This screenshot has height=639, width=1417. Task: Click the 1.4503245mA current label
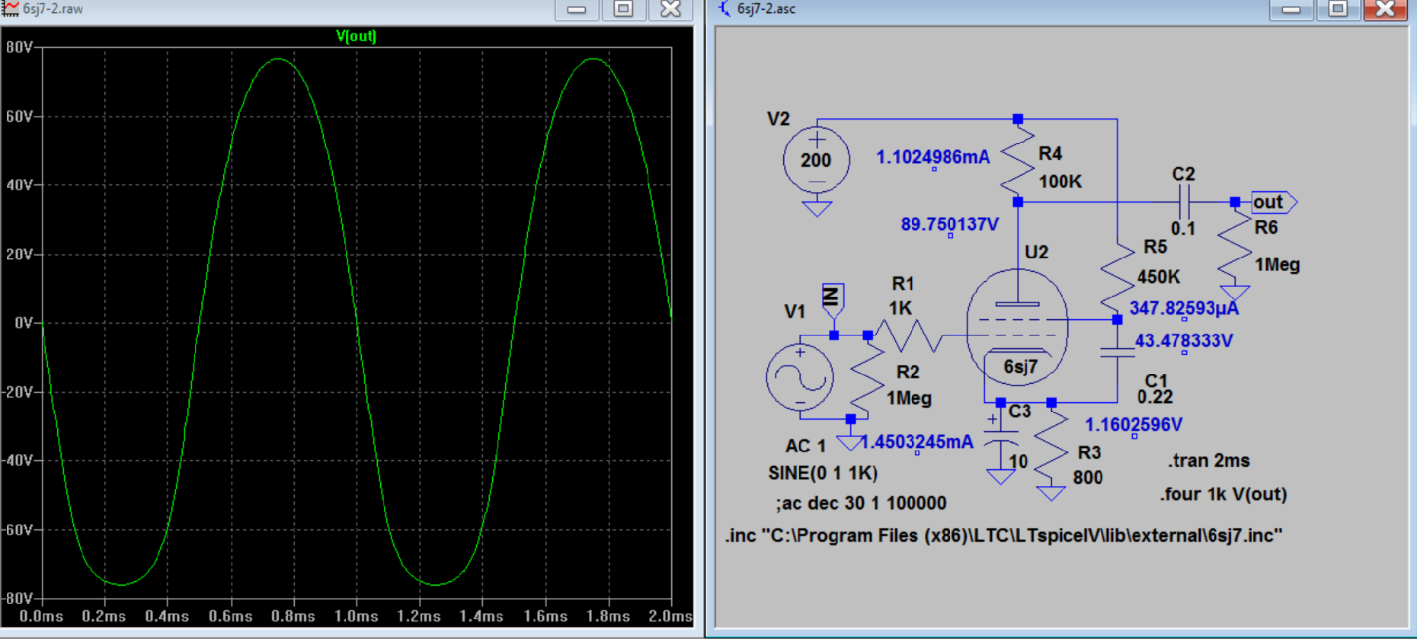(917, 443)
